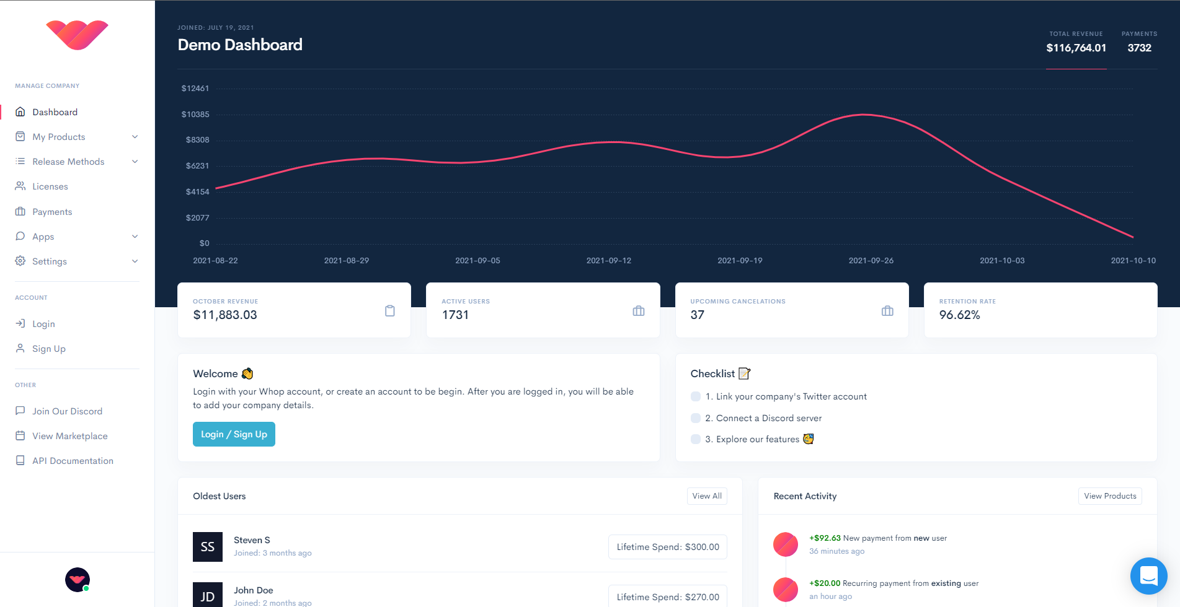Switch to the Payments stat tab in header
The image size is (1180, 607).
coord(1138,42)
